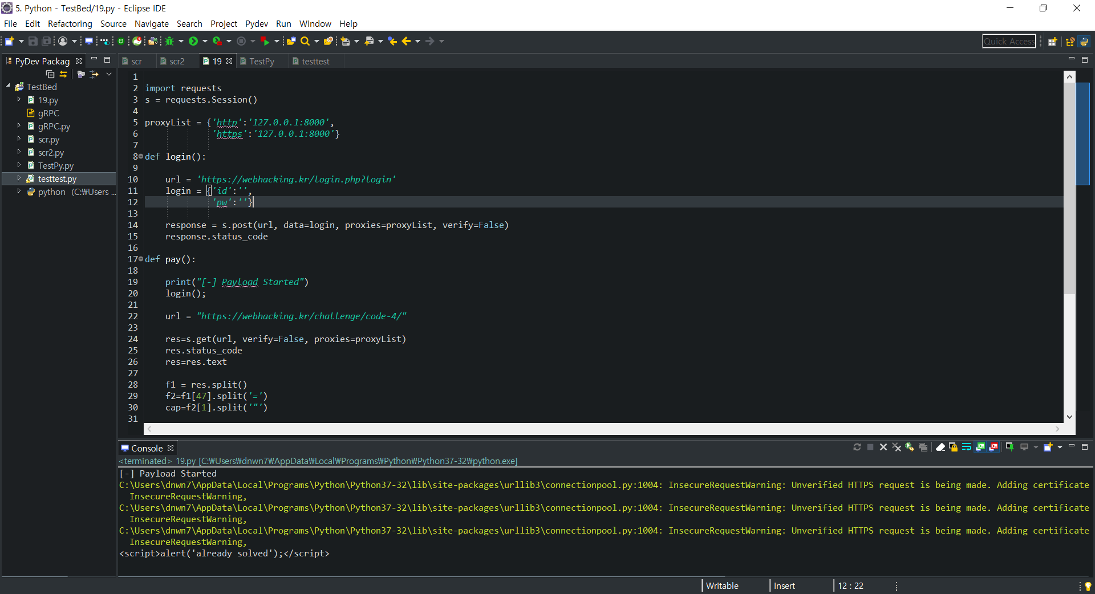Image resolution: width=1095 pixels, height=594 pixels.
Task: Minimize the Console view
Action: 1072,446
